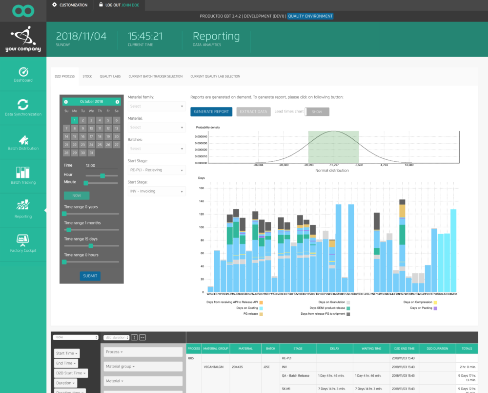Click the Time range days slider handle

pyautogui.click(x=91, y=246)
